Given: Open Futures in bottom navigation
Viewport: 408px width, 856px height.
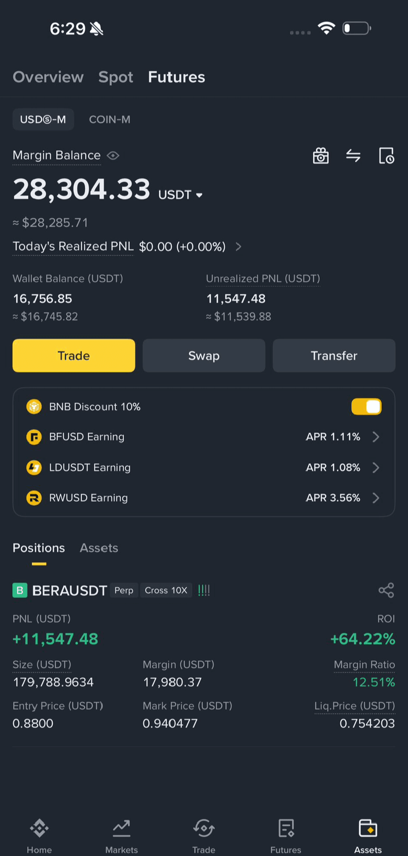Looking at the screenshot, I should coord(286,836).
